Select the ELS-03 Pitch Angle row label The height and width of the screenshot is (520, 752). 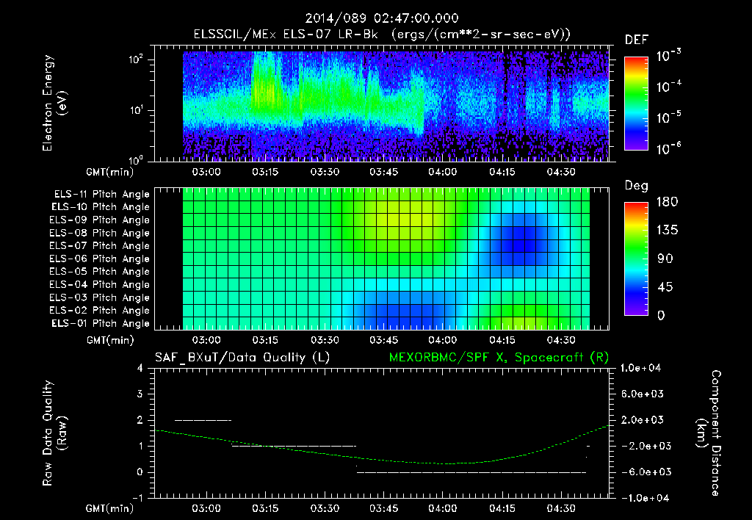coord(100,298)
